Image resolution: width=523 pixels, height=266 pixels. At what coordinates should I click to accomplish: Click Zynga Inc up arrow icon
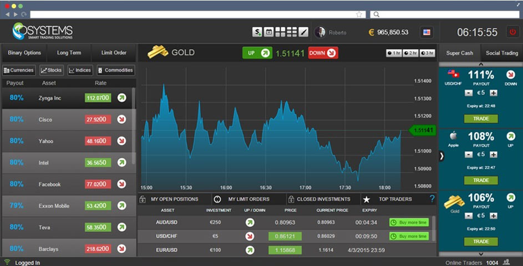point(122,98)
